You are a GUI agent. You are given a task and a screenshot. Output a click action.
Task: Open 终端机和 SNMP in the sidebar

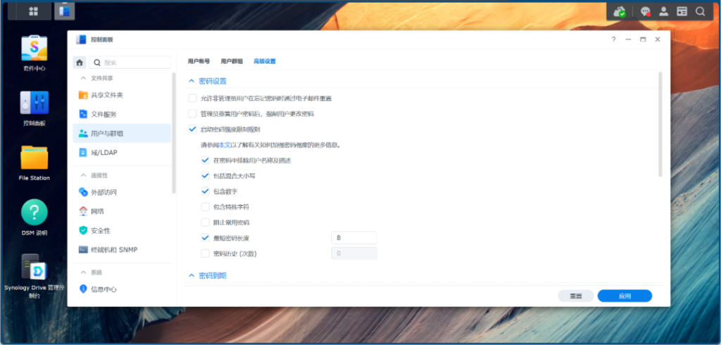coord(122,250)
